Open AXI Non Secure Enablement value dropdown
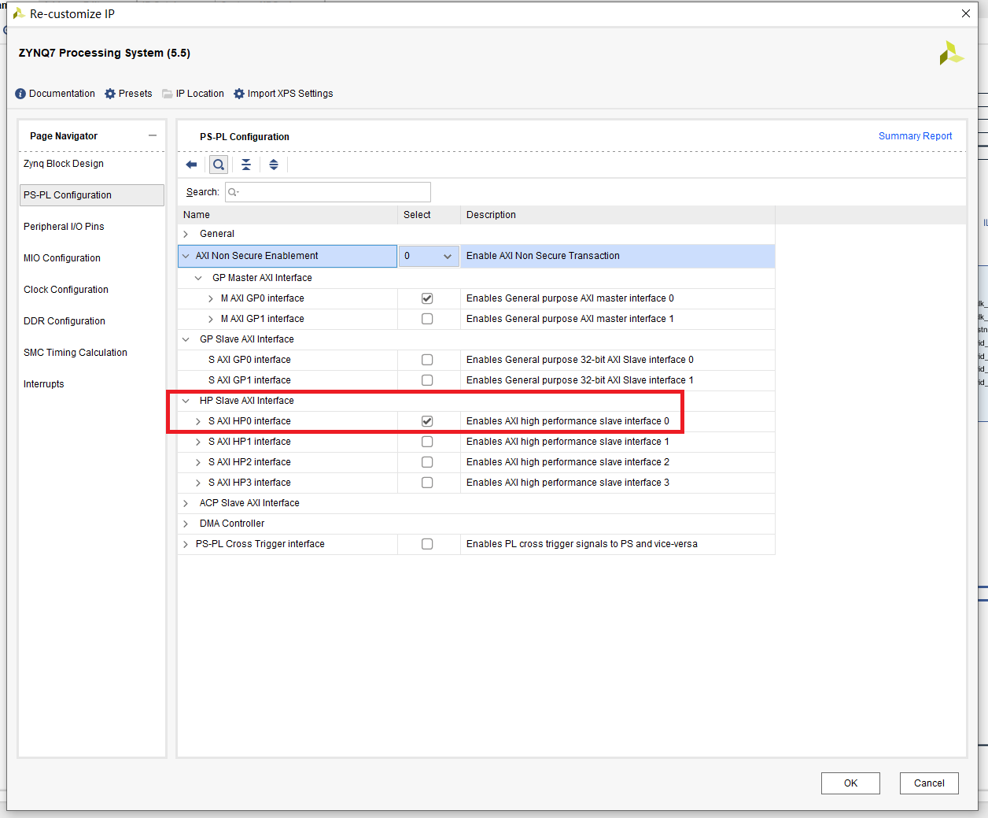 coord(429,256)
